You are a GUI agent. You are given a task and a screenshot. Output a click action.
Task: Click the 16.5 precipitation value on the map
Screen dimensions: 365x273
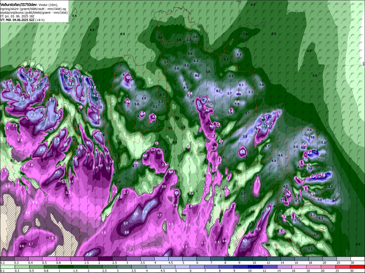coord(263,118)
